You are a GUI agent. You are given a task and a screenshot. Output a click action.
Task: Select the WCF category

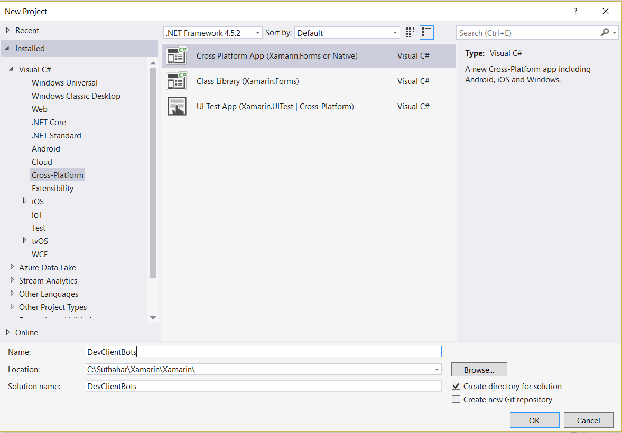[x=40, y=254]
